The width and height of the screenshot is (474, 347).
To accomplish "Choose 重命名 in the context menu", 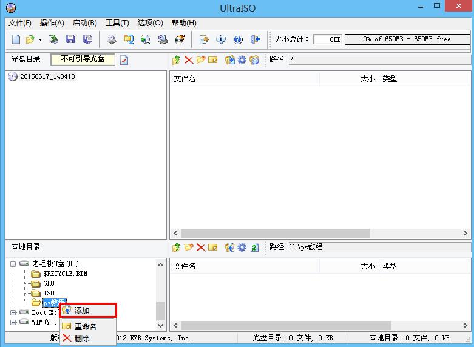I will pos(85,326).
